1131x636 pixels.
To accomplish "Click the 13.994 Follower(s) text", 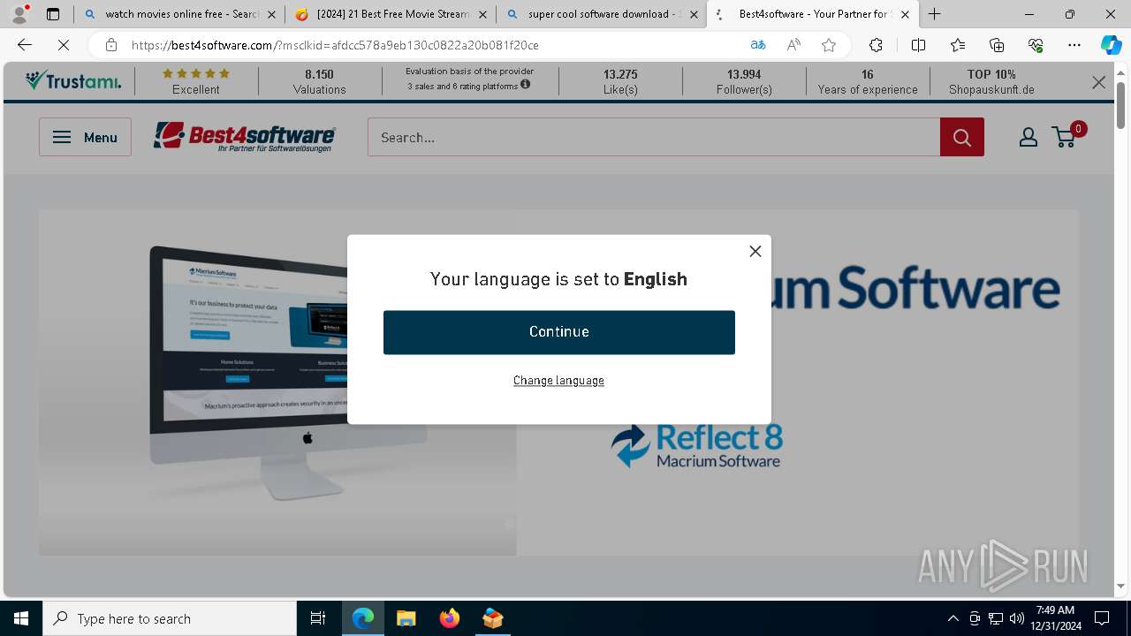I will pyautogui.click(x=744, y=81).
